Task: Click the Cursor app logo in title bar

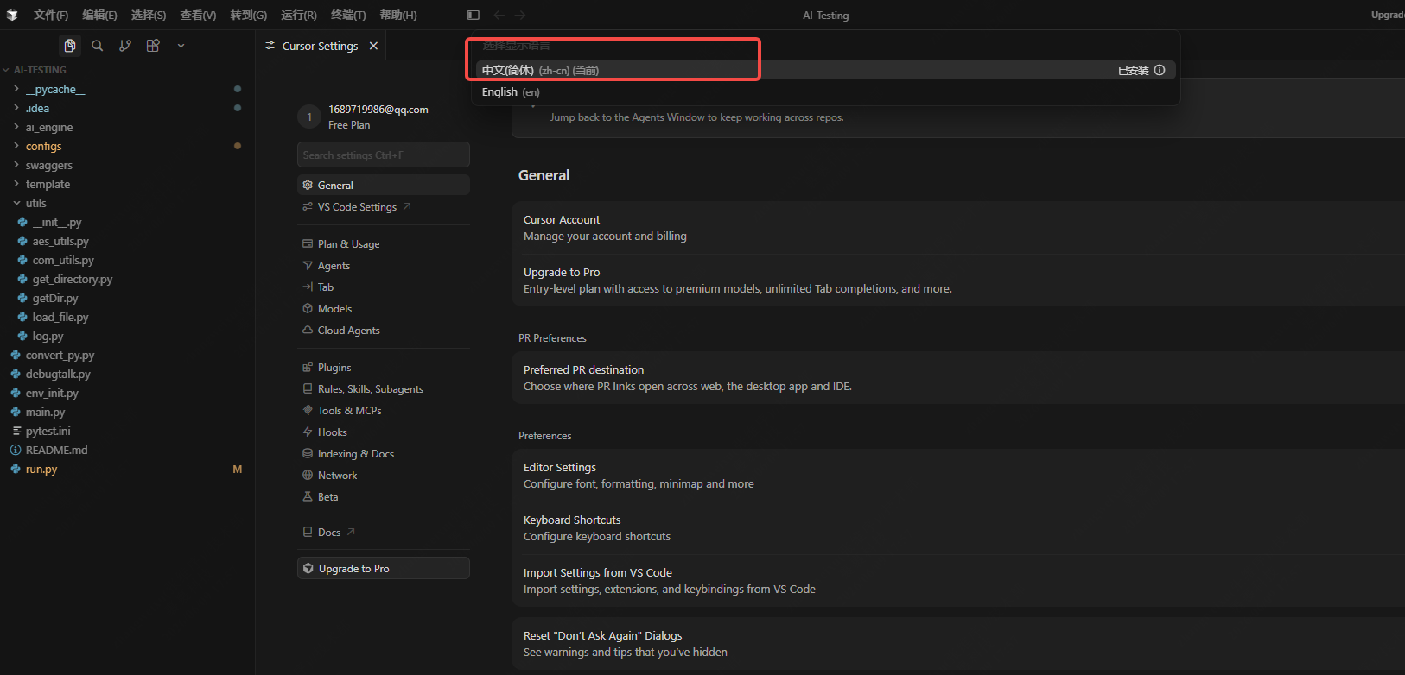Action: (x=12, y=15)
